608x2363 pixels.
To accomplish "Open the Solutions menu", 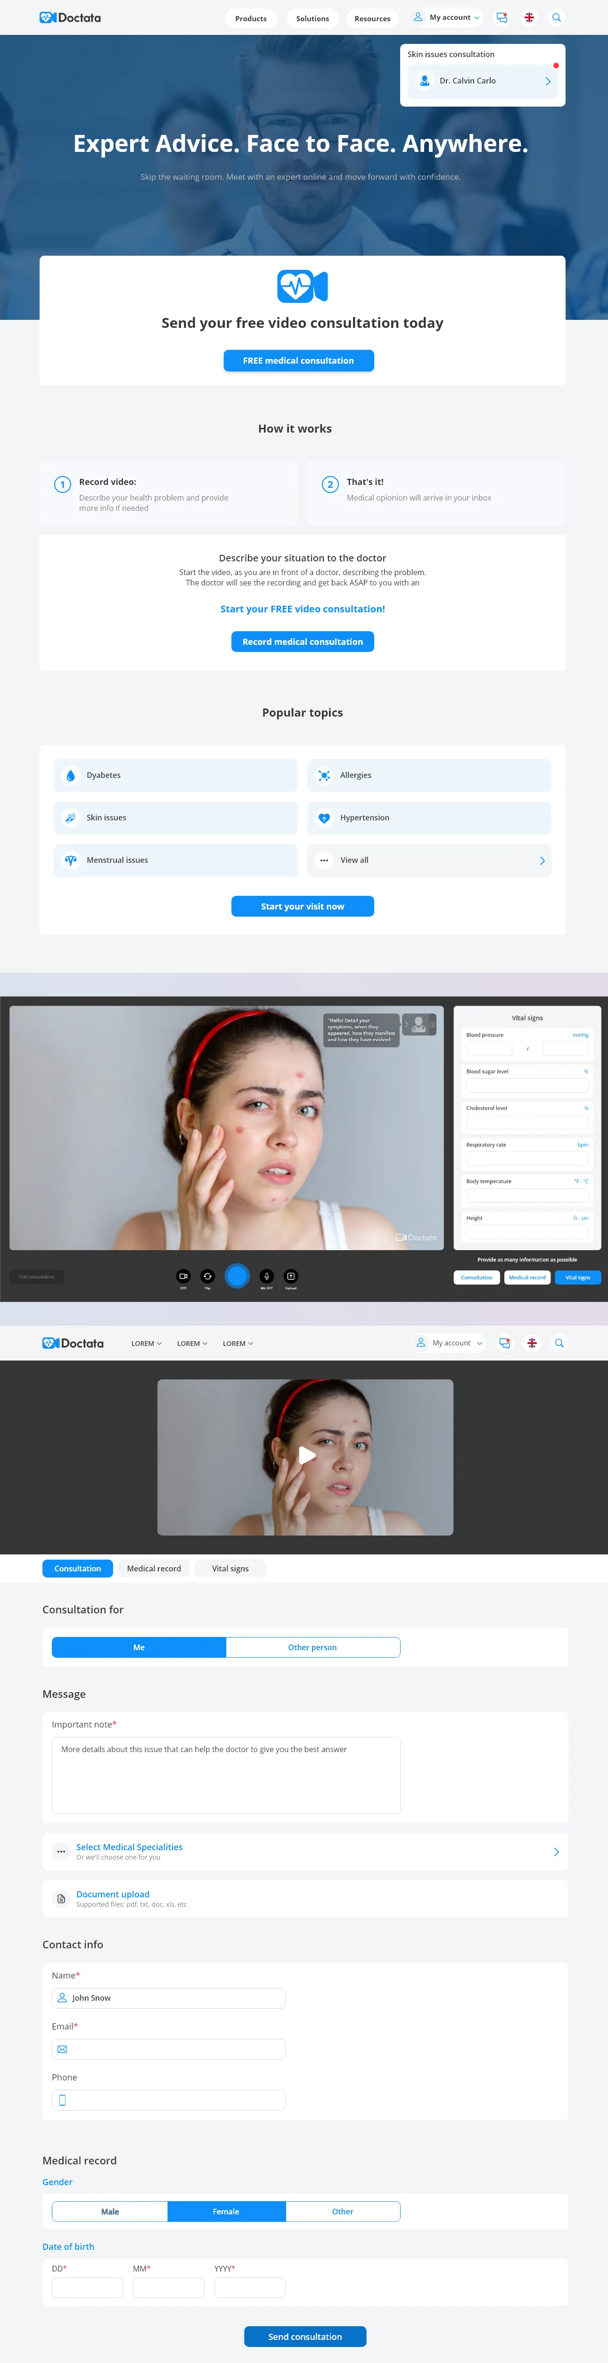I will click(x=312, y=18).
